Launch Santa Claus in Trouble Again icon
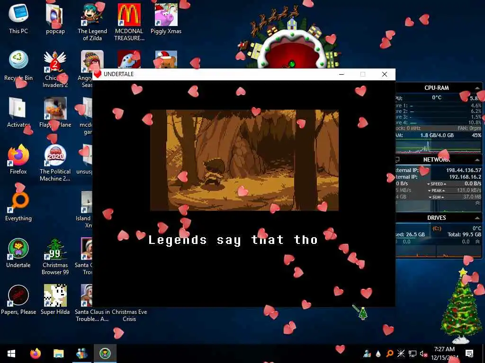This screenshot has width=485, height=363. click(x=92, y=303)
